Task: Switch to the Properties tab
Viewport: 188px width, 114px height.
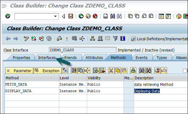Action: pyautogui.click(x=21, y=57)
